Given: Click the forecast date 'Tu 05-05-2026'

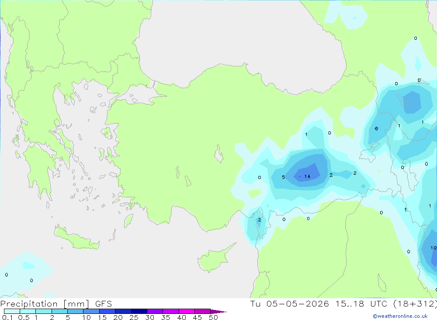Looking at the screenshot, I should [x=290, y=303].
